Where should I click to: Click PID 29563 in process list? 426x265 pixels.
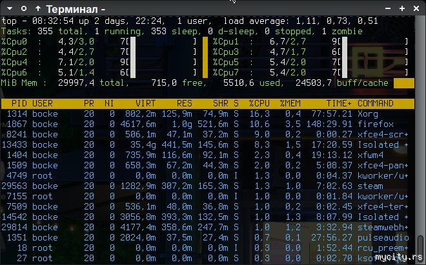click(x=14, y=186)
